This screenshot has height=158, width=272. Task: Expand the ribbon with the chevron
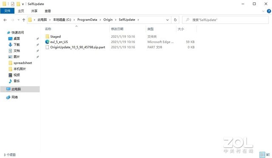(x=263, y=11)
